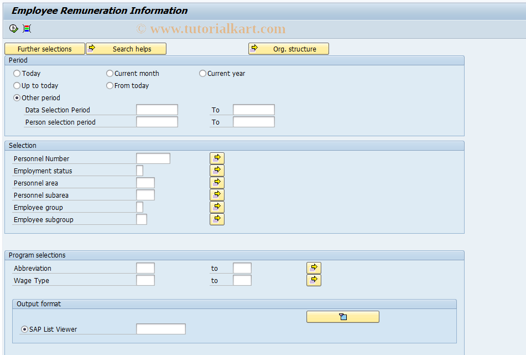This screenshot has width=526, height=355.
Task: Select the SAP List Viewer option
Action: (x=23, y=328)
